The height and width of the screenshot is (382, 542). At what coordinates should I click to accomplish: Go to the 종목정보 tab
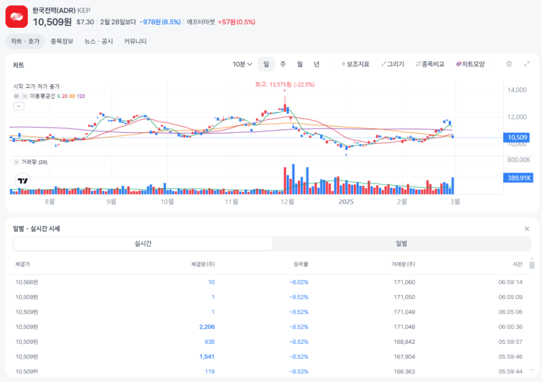tap(62, 42)
